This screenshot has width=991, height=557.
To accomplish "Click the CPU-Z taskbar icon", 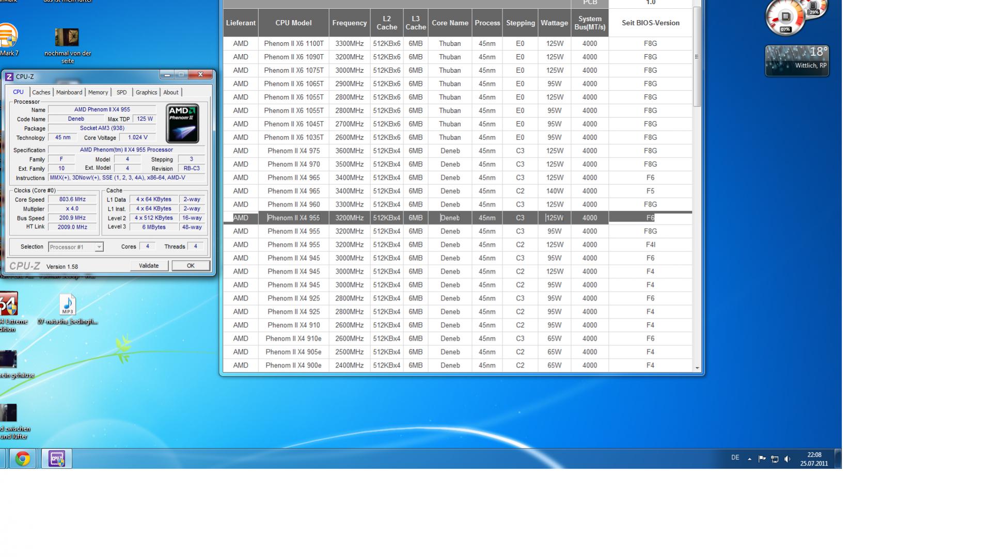I will (57, 458).
